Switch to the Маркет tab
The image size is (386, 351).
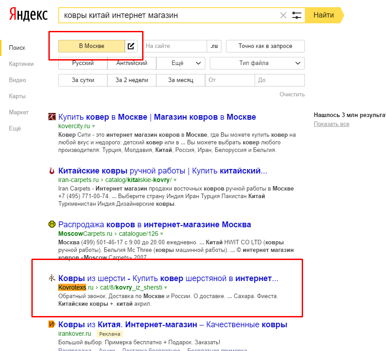(19, 112)
